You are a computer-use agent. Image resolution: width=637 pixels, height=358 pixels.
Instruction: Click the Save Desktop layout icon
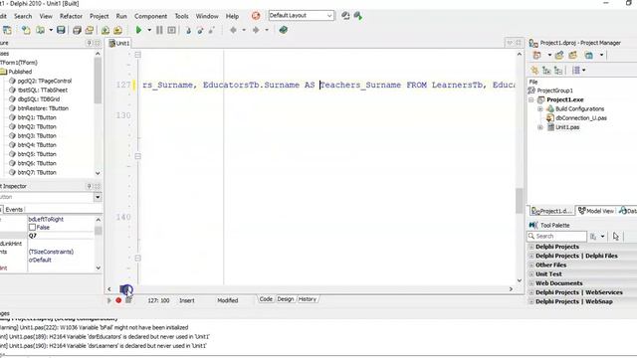[x=345, y=16]
